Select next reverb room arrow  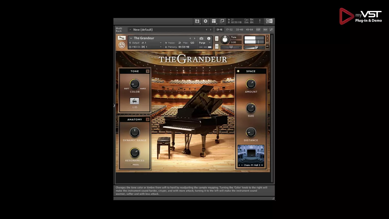pyautogui.click(x=242, y=165)
